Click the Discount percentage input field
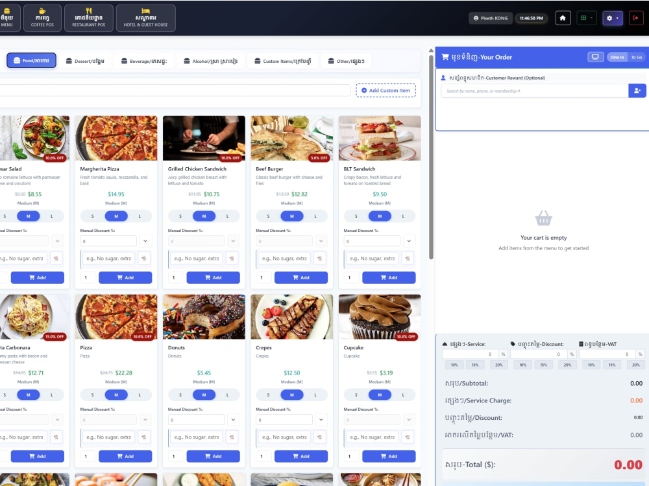The height and width of the screenshot is (486, 649). [539, 354]
